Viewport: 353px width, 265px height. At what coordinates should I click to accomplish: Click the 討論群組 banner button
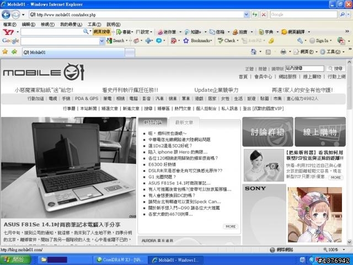point(268,132)
